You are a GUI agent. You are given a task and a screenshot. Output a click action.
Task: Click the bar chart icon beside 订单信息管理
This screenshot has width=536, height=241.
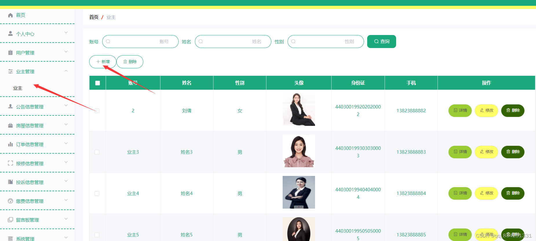coord(10,144)
